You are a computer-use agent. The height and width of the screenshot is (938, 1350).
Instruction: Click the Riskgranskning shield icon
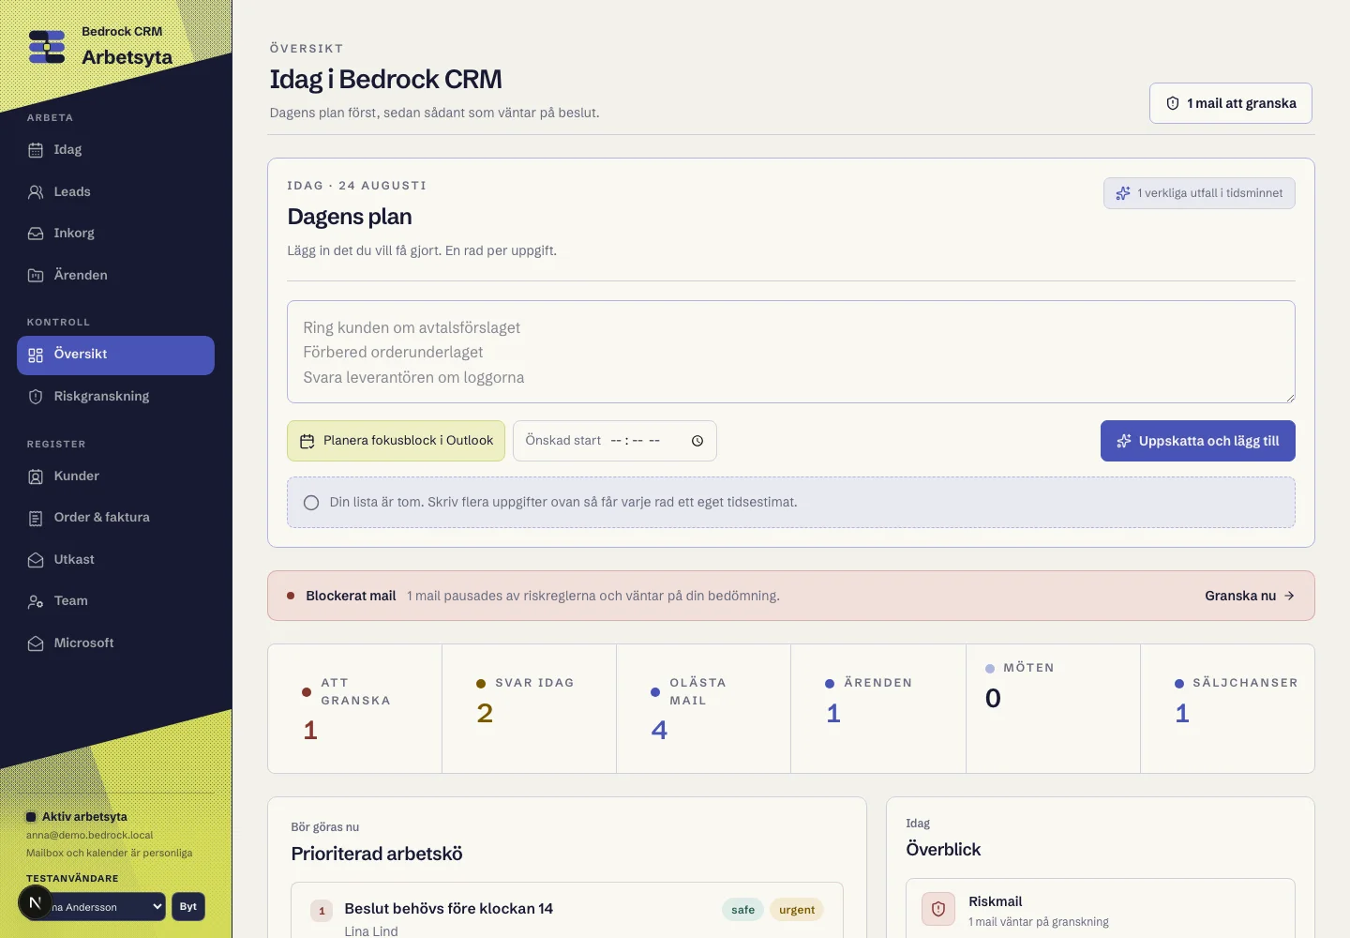pos(36,397)
